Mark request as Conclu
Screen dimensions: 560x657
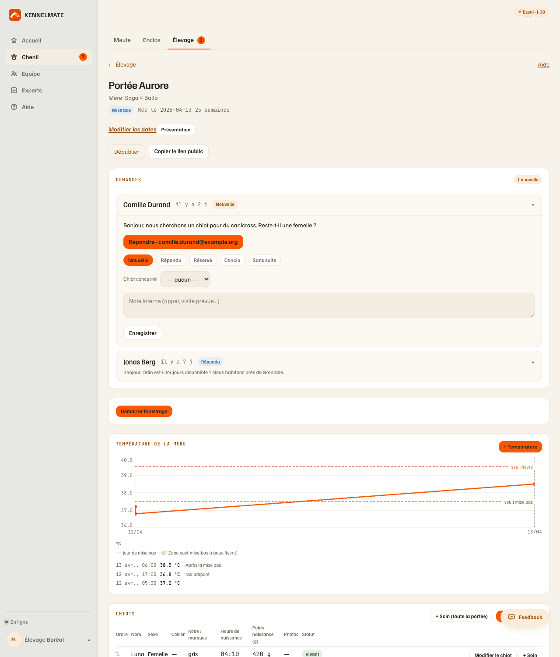tap(232, 260)
